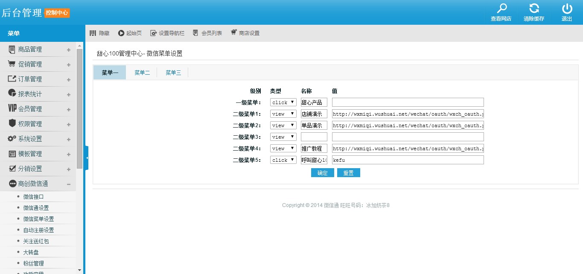The width and height of the screenshot is (583, 274).
Task: Click the 会员列表 icon
Action: point(195,33)
